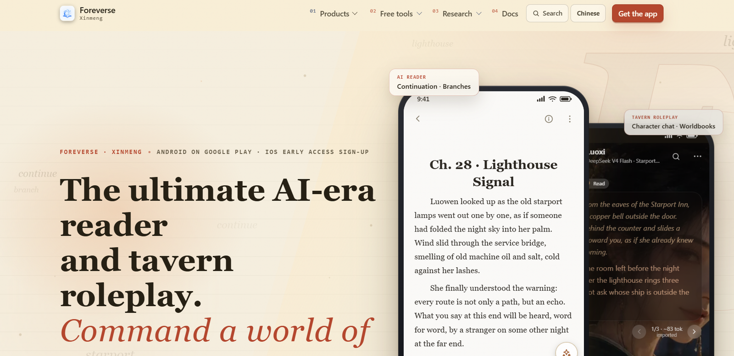Select the Tavern Roleplay Character chat card
The image size is (734, 356).
[x=673, y=122]
